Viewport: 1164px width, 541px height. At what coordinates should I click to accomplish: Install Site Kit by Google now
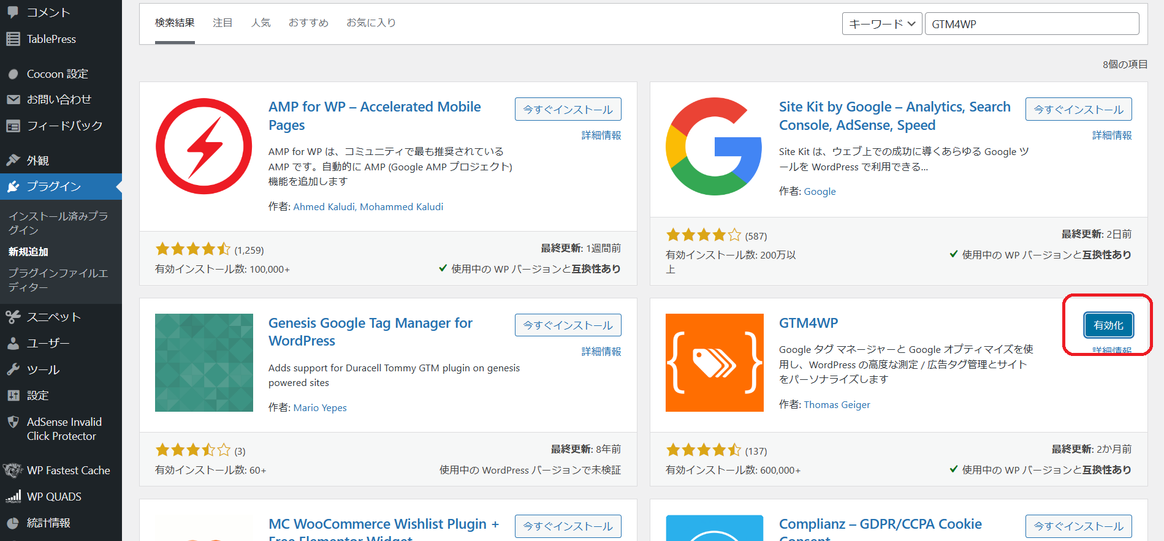point(1079,109)
